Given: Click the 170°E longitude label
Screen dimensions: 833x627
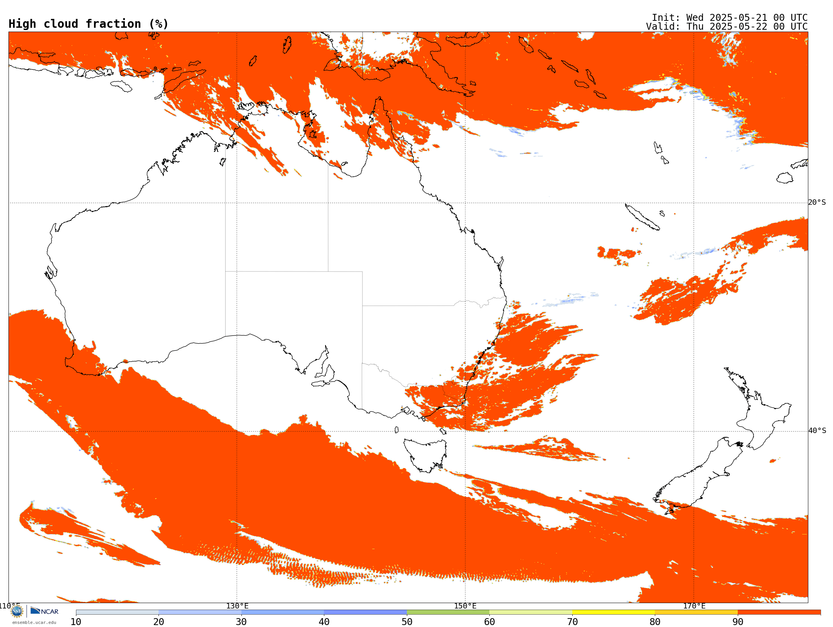Looking at the screenshot, I should click(x=694, y=606).
